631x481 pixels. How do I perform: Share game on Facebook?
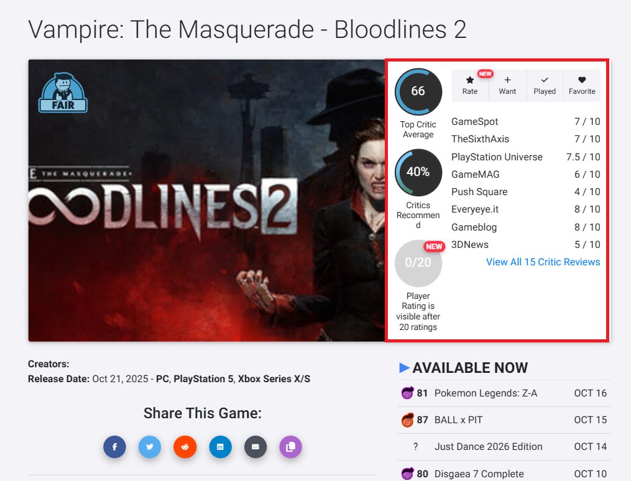point(114,447)
